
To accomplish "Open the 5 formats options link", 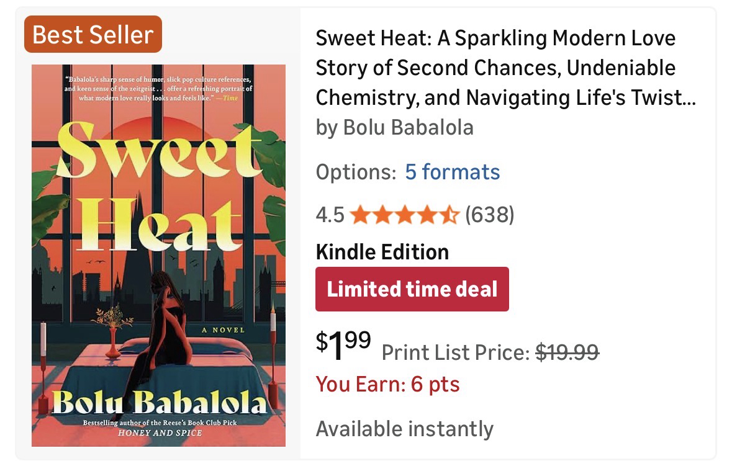I will click(x=452, y=171).
